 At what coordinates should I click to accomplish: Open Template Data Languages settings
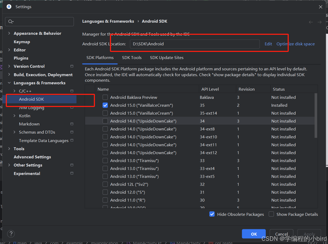pos(44,140)
